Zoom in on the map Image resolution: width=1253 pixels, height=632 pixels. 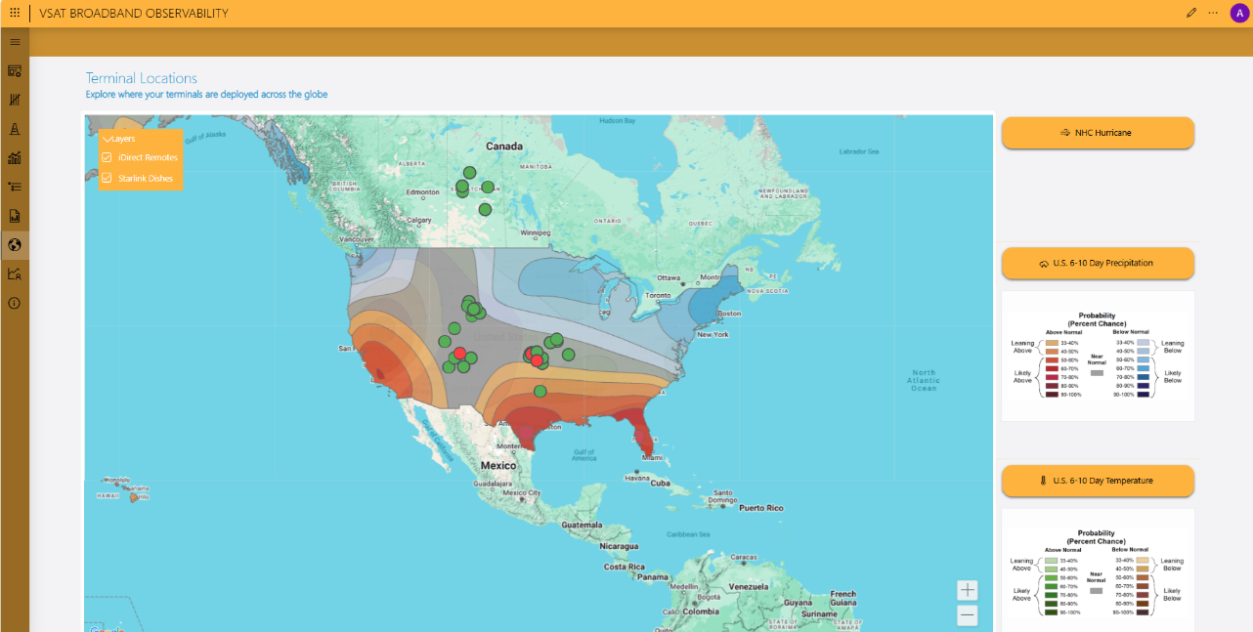[968, 590]
